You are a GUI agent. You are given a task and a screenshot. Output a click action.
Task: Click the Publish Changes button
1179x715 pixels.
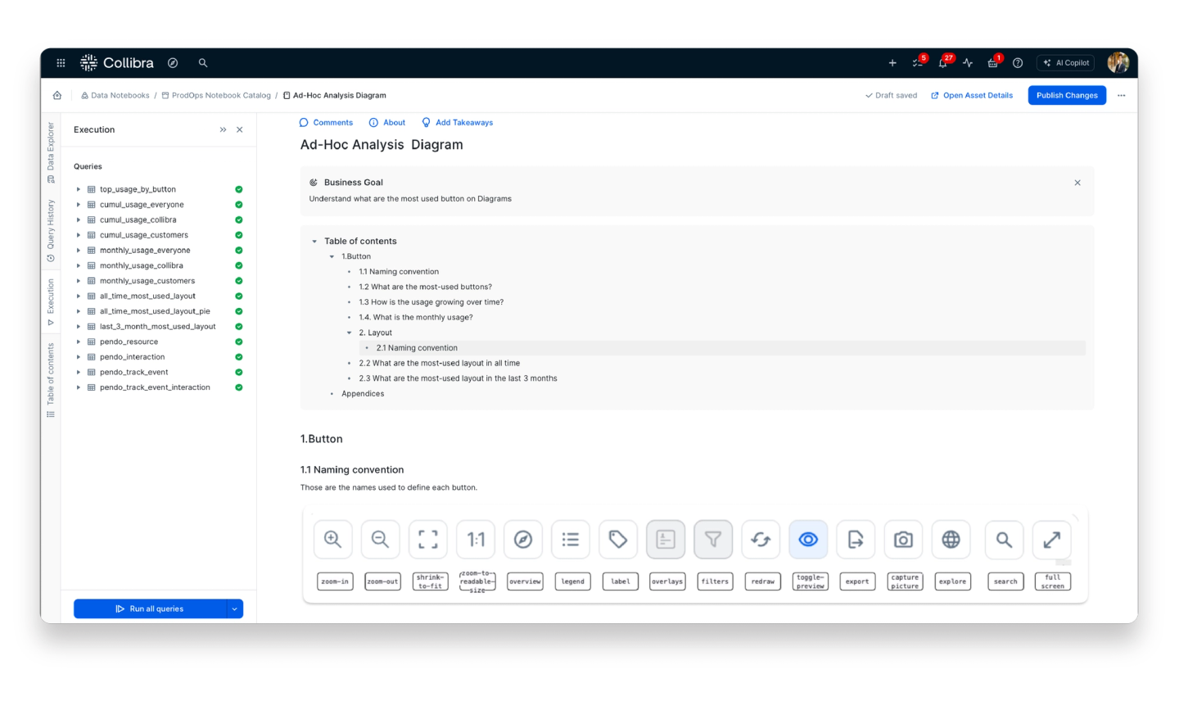(1067, 96)
